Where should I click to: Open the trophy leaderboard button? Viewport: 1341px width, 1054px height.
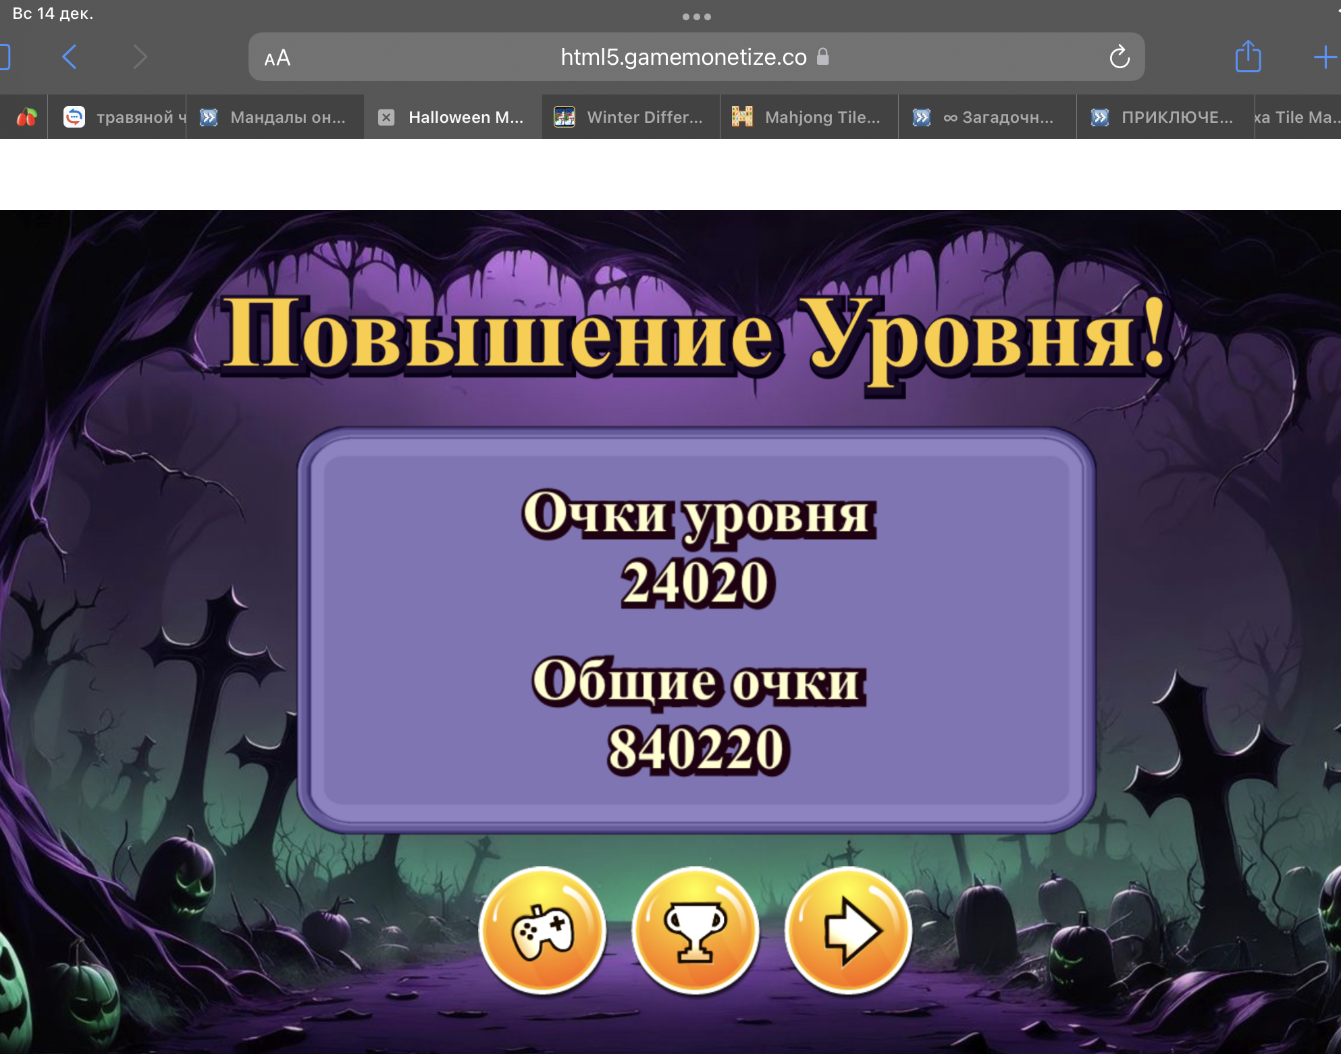pos(695,930)
